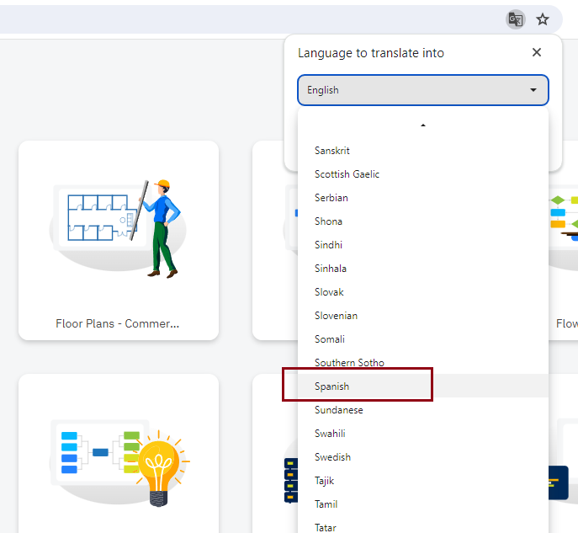Select Swedish in the dropdown
The image size is (578, 533).
coord(332,457)
